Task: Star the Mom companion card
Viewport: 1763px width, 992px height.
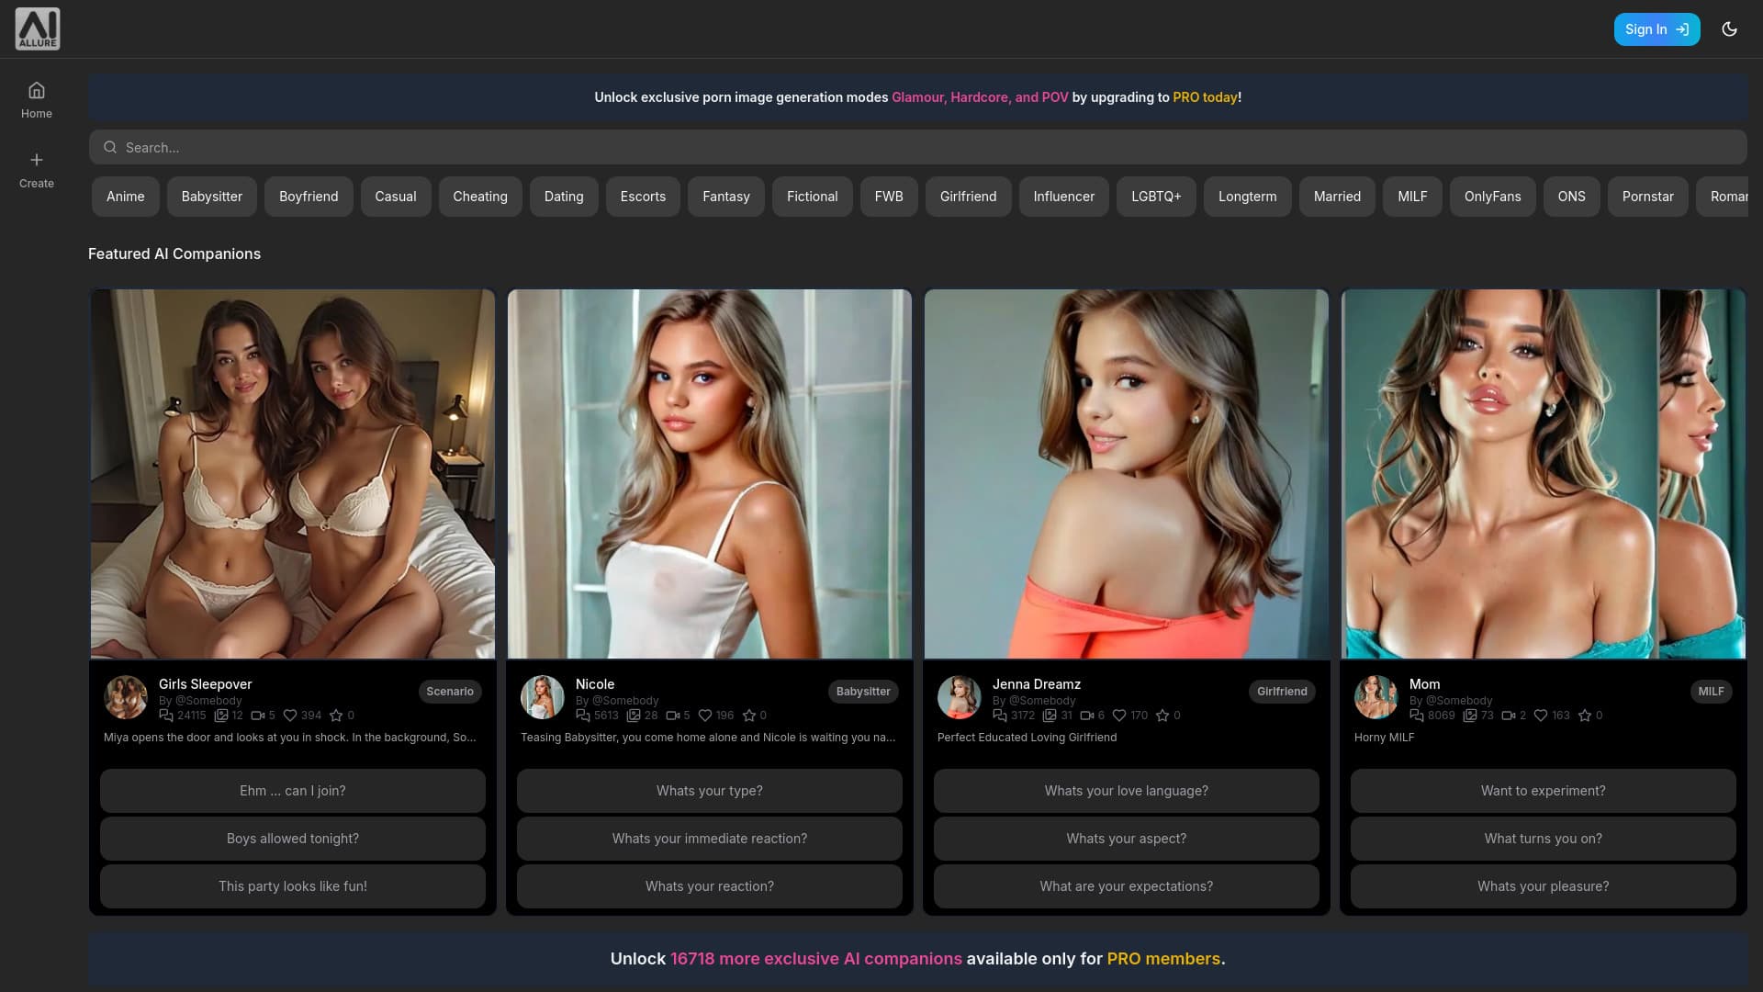Action: click(1583, 715)
